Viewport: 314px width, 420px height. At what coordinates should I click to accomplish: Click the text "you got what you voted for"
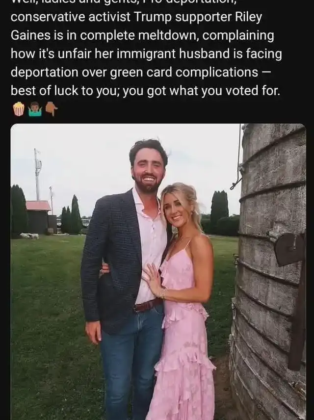point(201,91)
